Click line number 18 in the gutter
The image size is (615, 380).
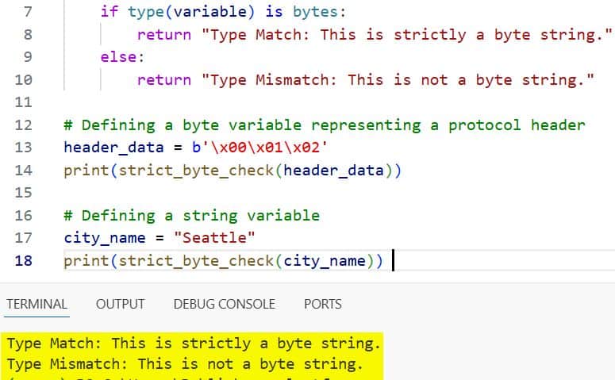[x=23, y=260]
